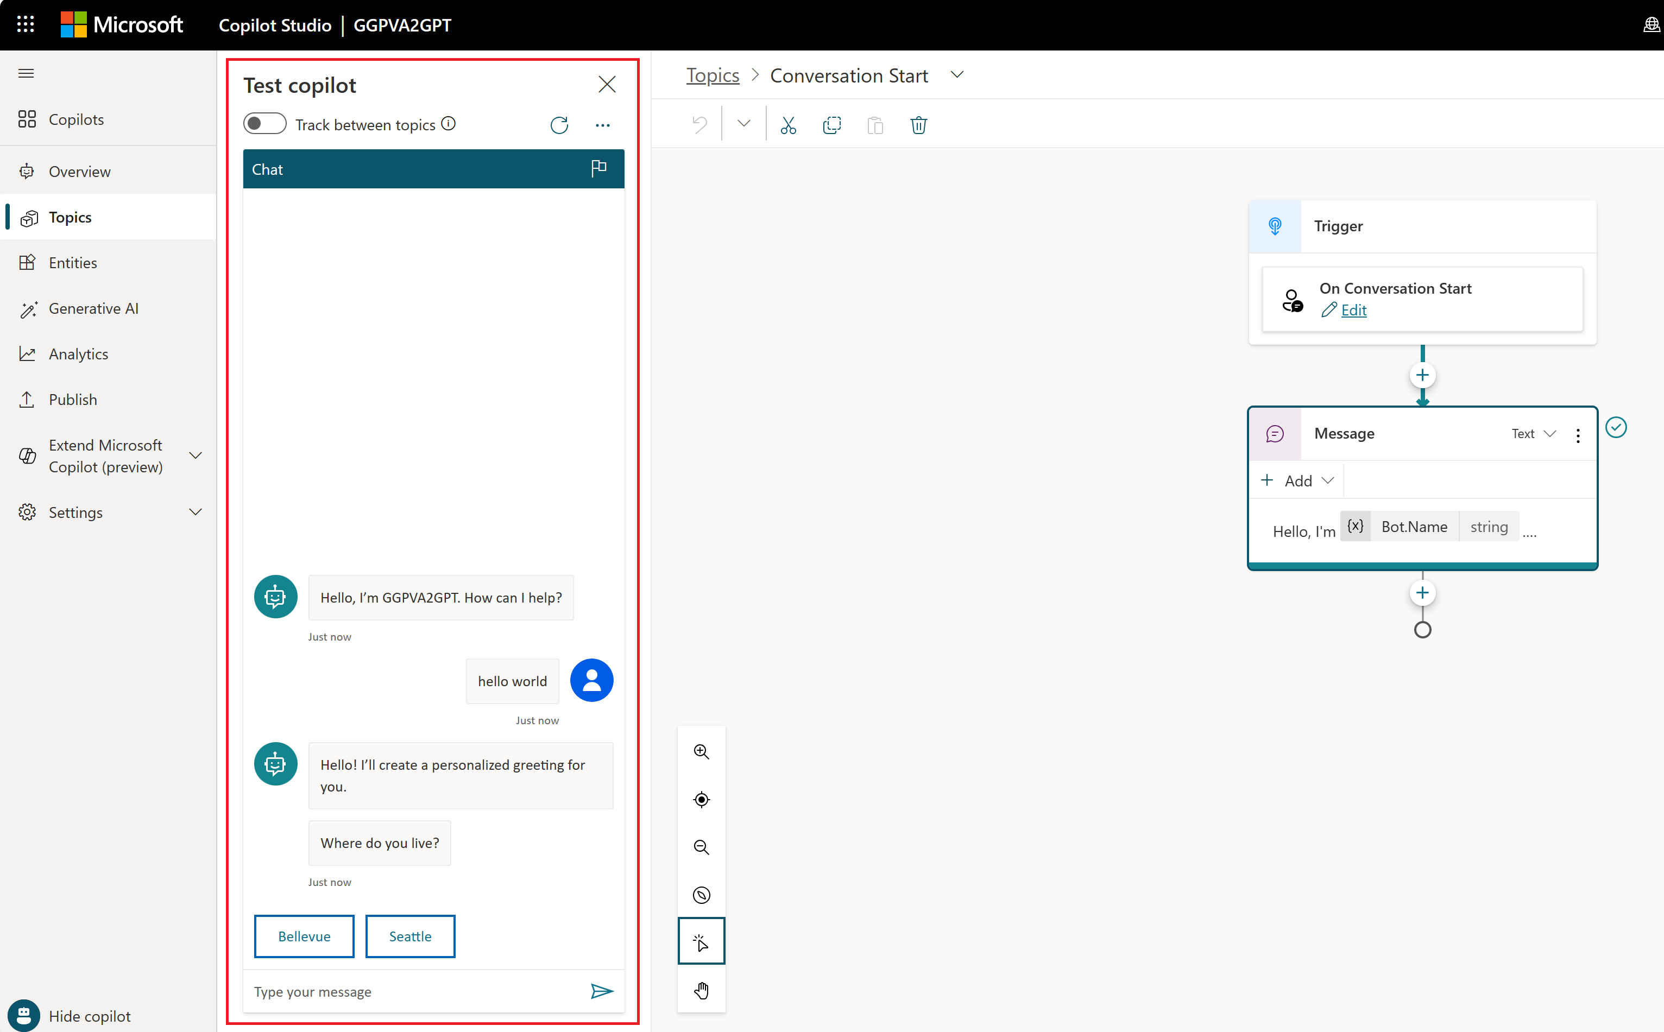Expand the Add dropdown in Message node

click(x=1297, y=480)
